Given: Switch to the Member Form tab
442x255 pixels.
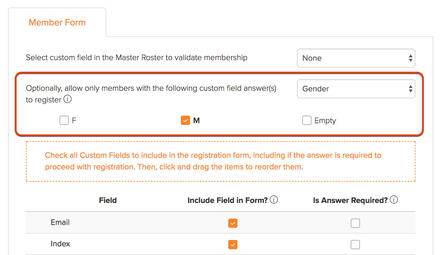Looking at the screenshot, I should (x=57, y=23).
